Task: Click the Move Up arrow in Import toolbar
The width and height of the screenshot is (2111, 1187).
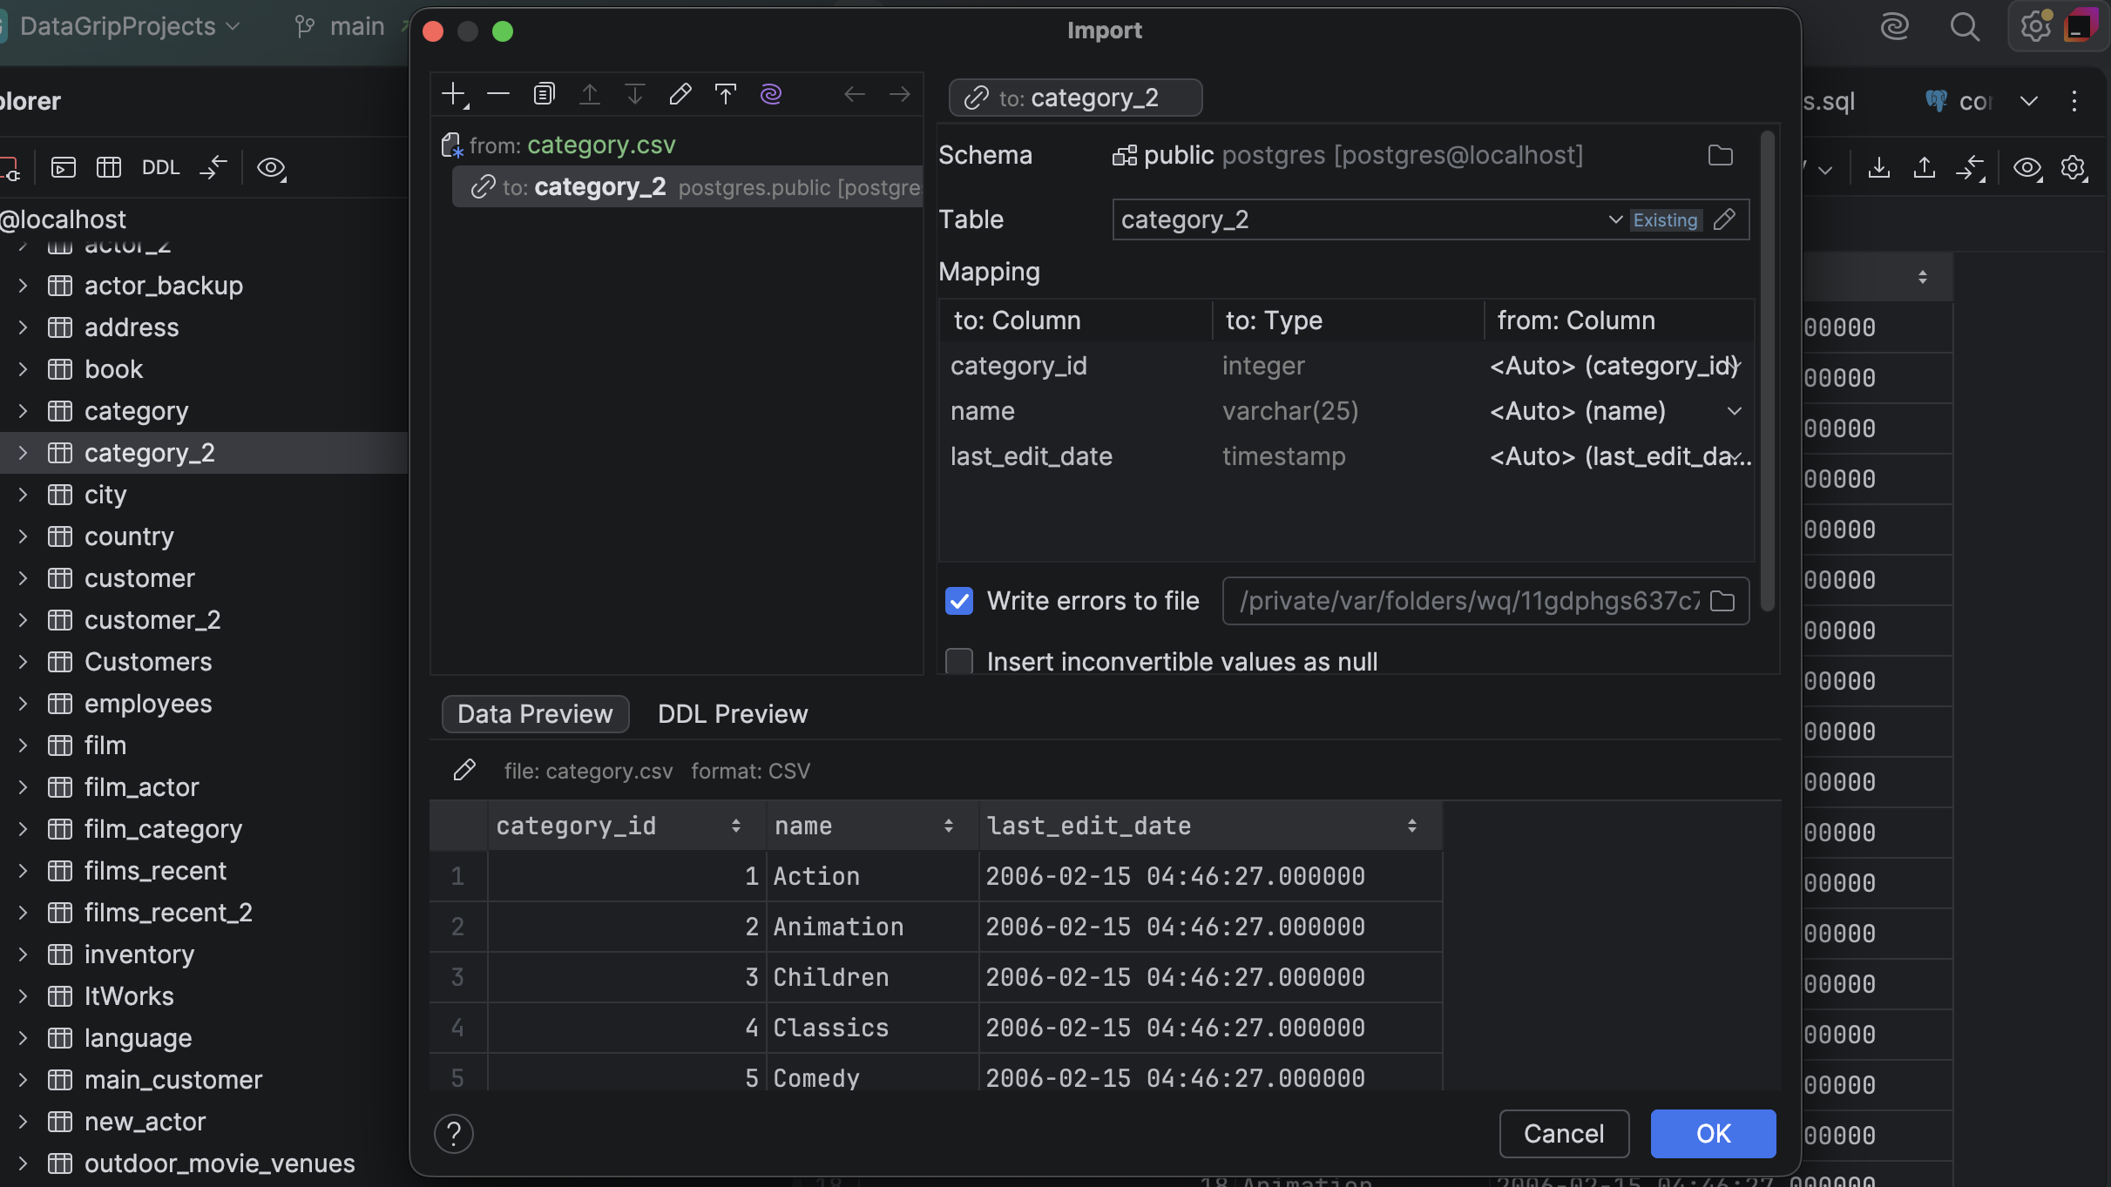Action: (590, 94)
